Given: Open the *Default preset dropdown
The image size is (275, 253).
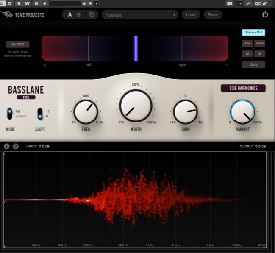Looking at the screenshot, I should coord(140,14).
